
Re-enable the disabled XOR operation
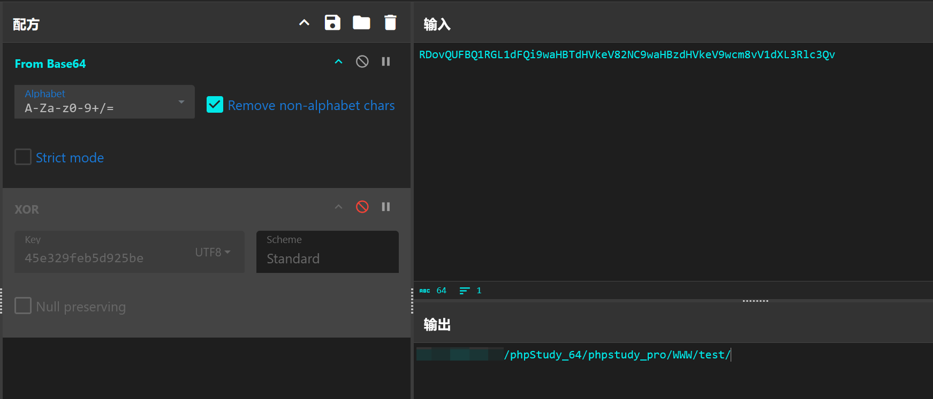[x=362, y=207]
